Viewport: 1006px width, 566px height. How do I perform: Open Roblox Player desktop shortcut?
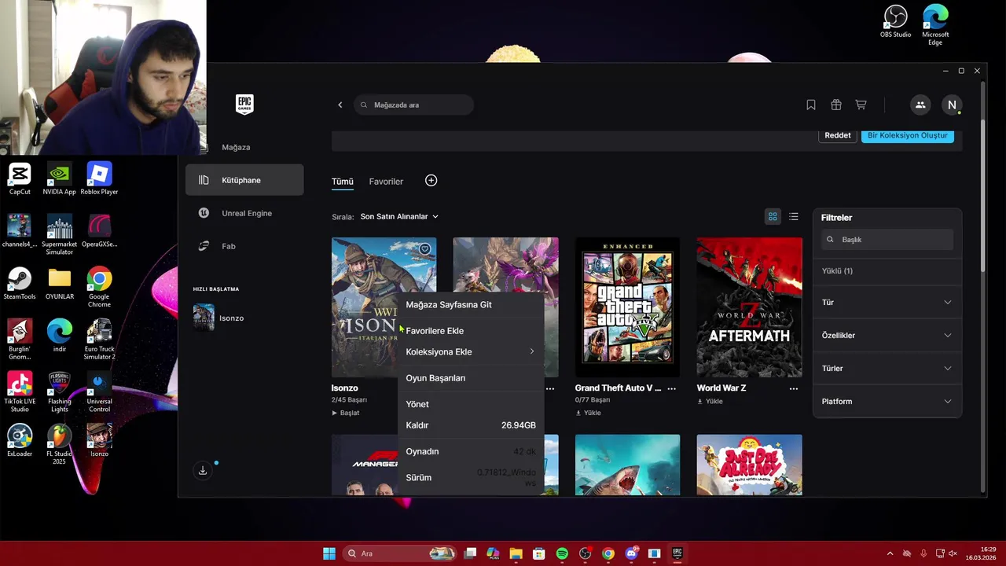99,178
